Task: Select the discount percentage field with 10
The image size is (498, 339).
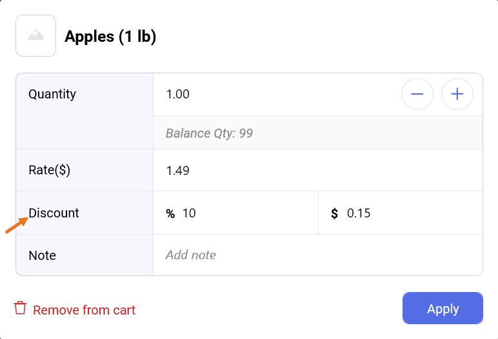Action: coord(245,214)
